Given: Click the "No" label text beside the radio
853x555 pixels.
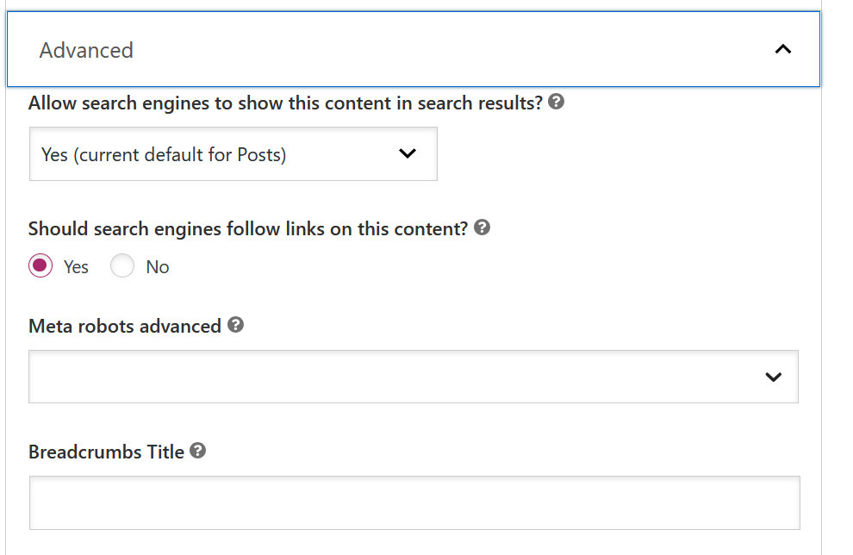Looking at the screenshot, I should [x=158, y=267].
